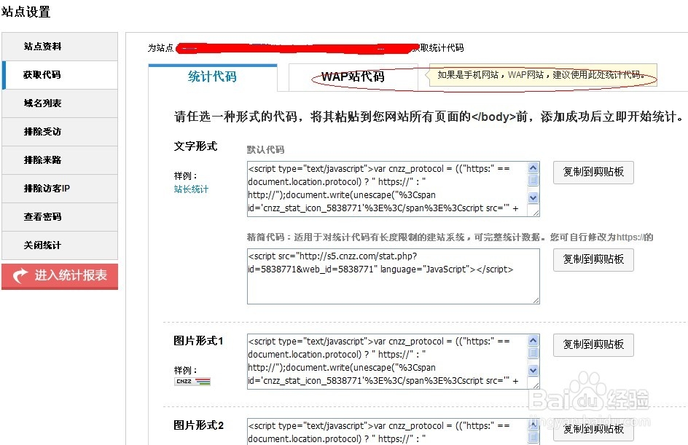The image size is (688, 445).
Task: Copy the 图片形式1 code to clipboard
Action: pos(593,345)
